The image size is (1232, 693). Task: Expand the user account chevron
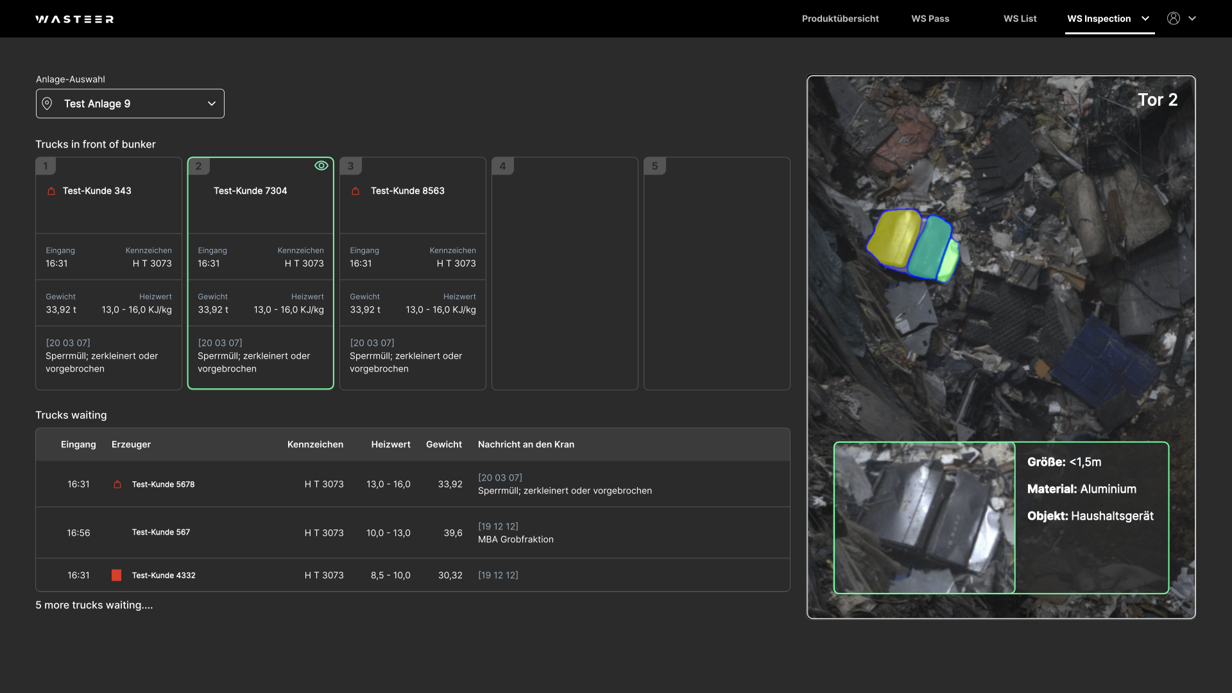pyautogui.click(x=1192, y=19)
